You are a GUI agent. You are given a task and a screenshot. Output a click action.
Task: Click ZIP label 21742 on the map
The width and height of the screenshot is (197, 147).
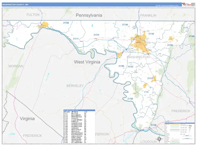click(151, 34)
